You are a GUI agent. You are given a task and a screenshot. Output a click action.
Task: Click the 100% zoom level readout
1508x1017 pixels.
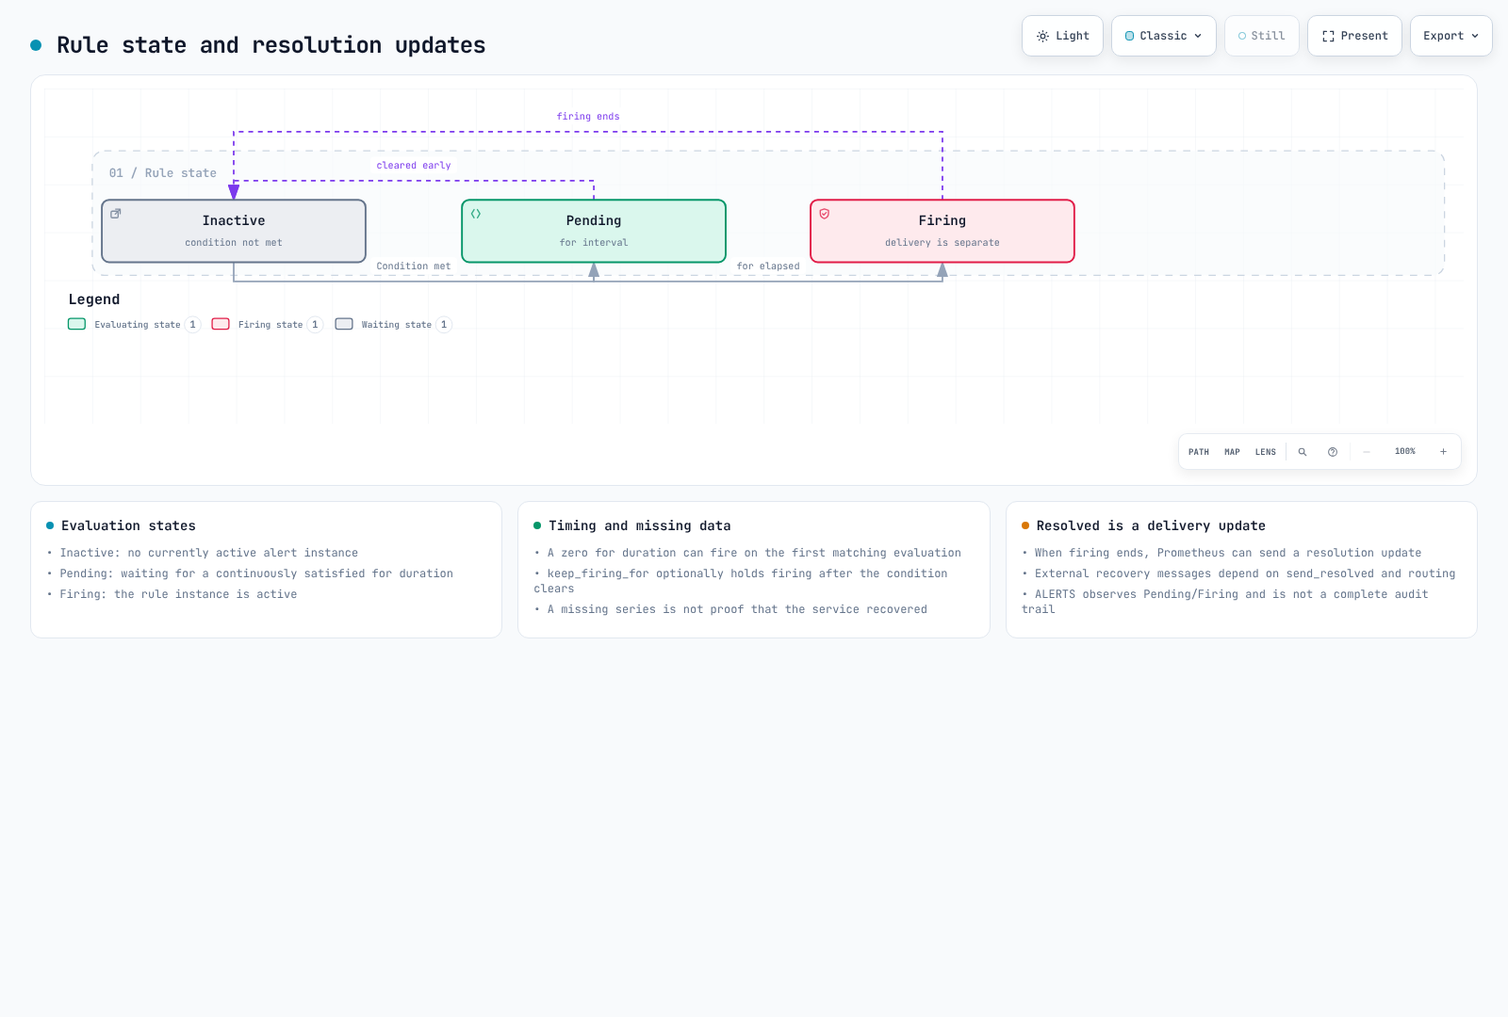1405,452
